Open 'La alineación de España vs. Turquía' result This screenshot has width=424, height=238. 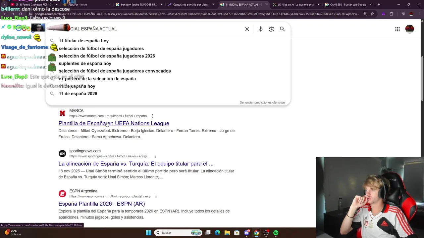[136, 164]
